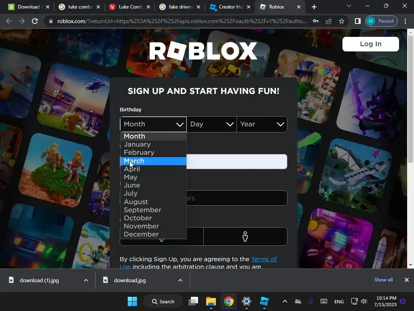Open the tab search chevron

349,6
